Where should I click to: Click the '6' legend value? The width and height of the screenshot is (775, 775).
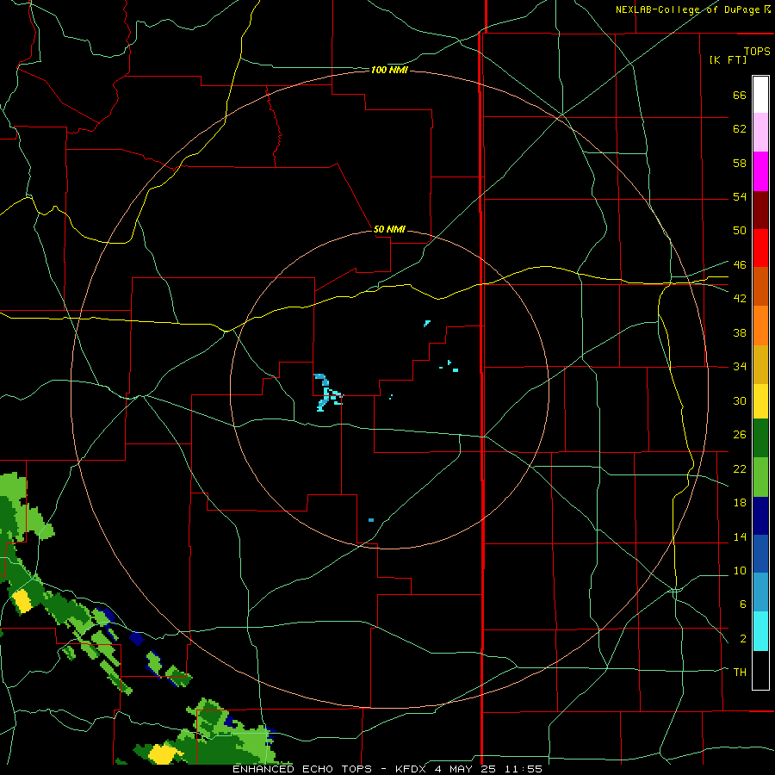click(x=742, y=604)
